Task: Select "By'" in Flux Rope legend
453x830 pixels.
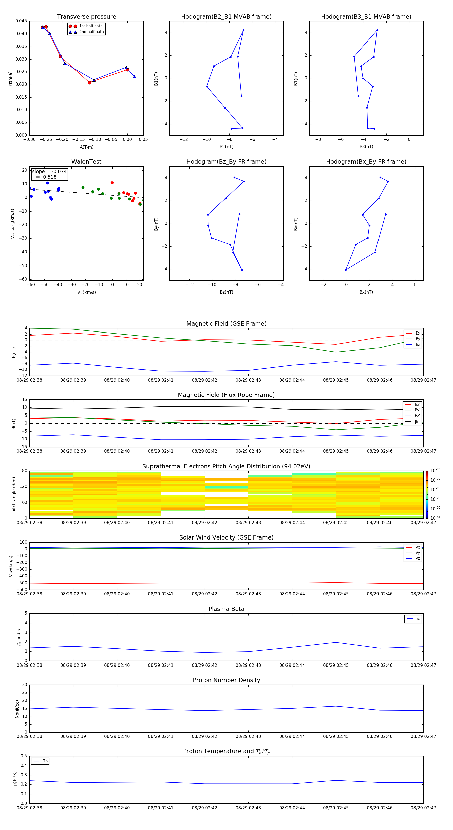Action: (x=412, y=410)
